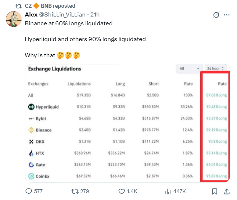The width and height of the screenshot is (237, 200).
Task: Click the 21h timestamp link
Action: pyautogui.click(x=95, y=14)
